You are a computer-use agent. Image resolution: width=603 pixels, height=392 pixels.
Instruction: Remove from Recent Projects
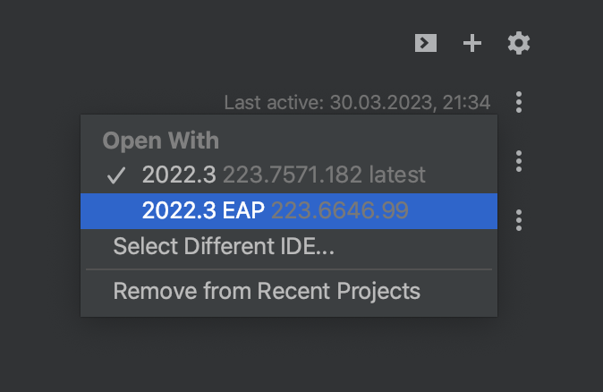coord(267,291)
